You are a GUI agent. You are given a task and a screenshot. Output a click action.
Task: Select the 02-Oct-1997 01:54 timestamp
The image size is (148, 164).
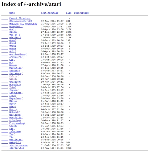coord(52,142)
